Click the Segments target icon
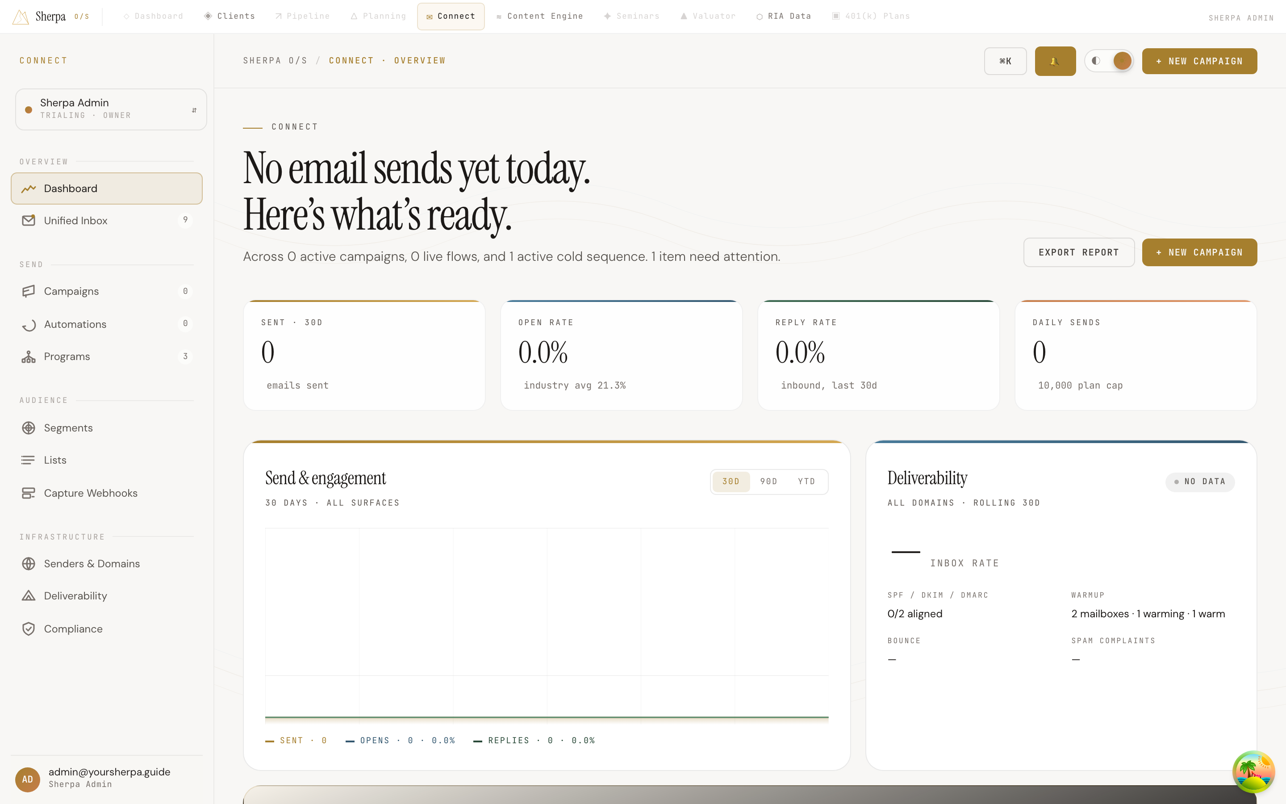The height and width of the screenshot is (804, 1286). click(29, 428)
